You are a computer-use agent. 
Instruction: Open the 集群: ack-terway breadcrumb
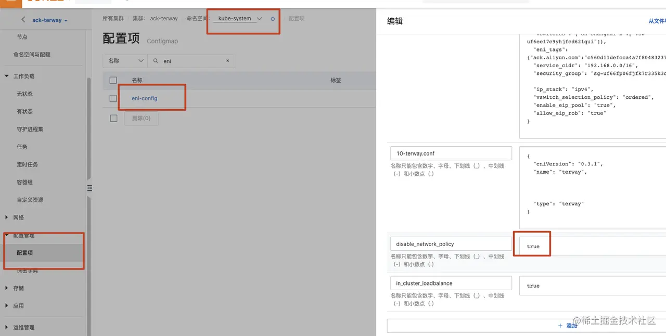[x=155, y=18]
